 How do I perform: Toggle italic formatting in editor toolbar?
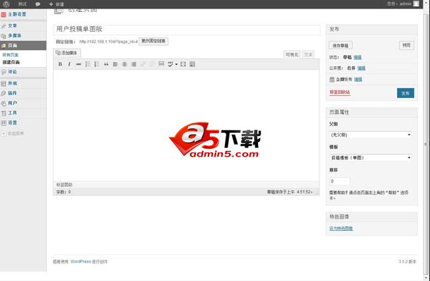tap(69, 64)
